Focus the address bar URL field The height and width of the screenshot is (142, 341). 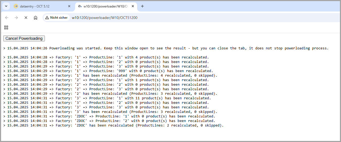160,18
